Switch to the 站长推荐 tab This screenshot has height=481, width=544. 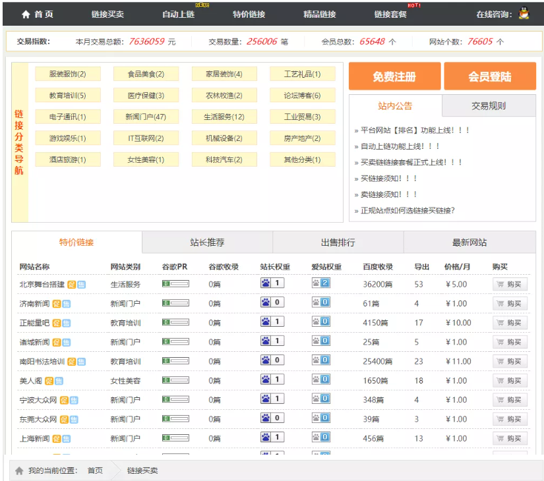pyautogui.click(x=206, y=242)
